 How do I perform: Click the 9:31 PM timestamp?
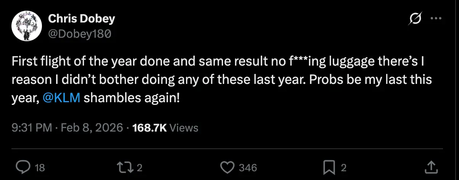(x=32, y=127)
